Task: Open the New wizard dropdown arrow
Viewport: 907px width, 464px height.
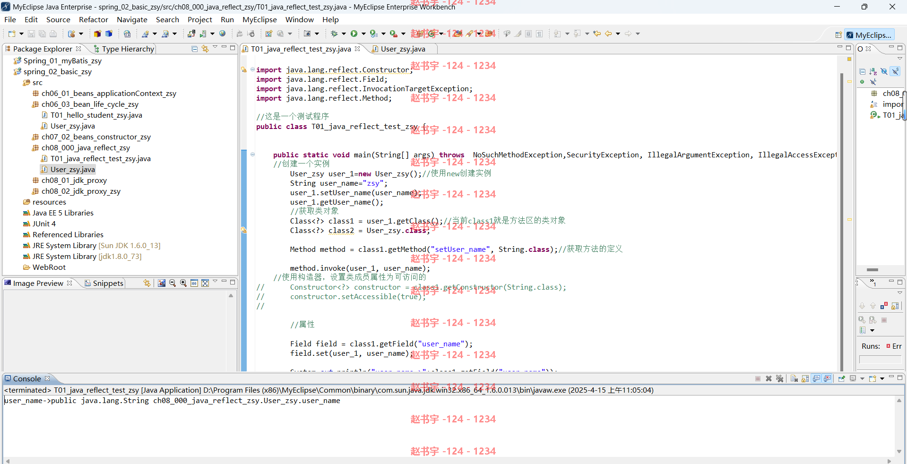Action: point(21,34)
